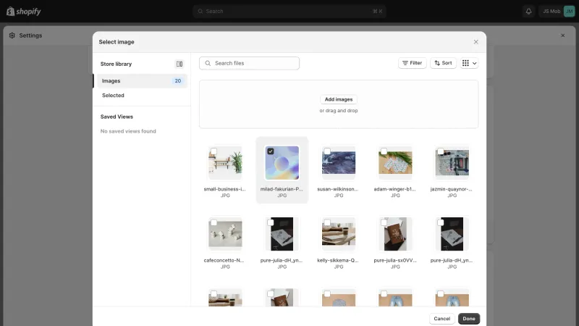Click the magnifier icon in Search files
The height and width of the screenshot is (326, 579).
(208, 63)
